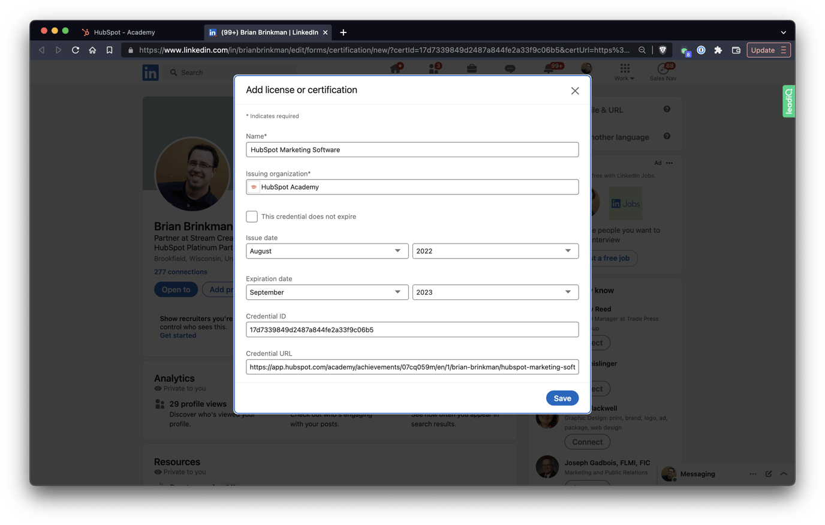Open the 1Password browser extension
The height and width of the screenshot is (525, 825).
701,50
